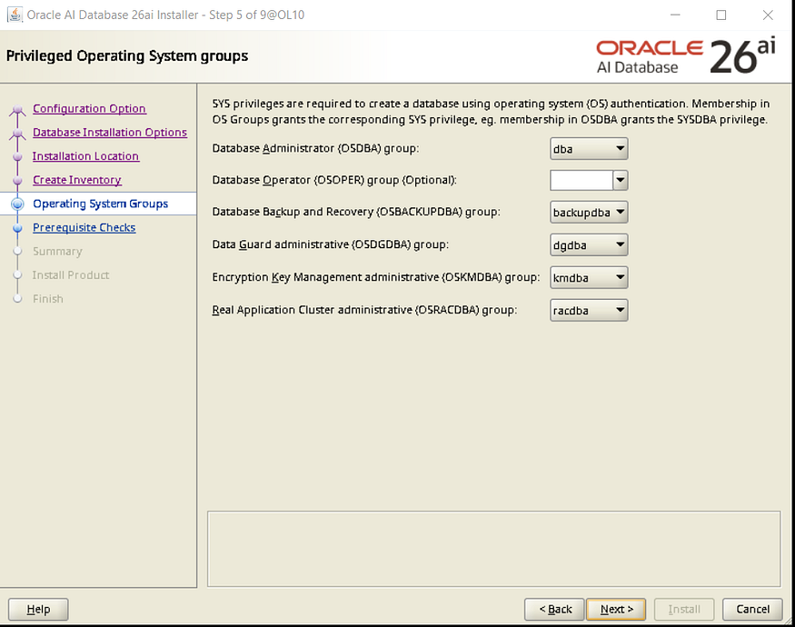The image size is (795, 627).
Task: Click Encryption Key Management administrative group label
Action: (376, 277)
